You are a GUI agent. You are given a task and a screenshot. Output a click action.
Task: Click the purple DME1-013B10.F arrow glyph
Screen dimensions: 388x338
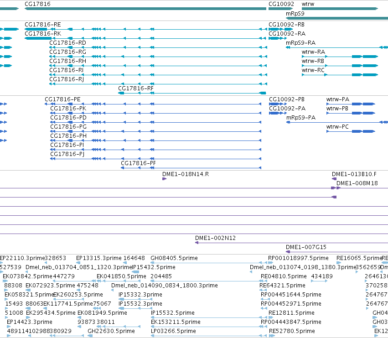tap(334, 179)
